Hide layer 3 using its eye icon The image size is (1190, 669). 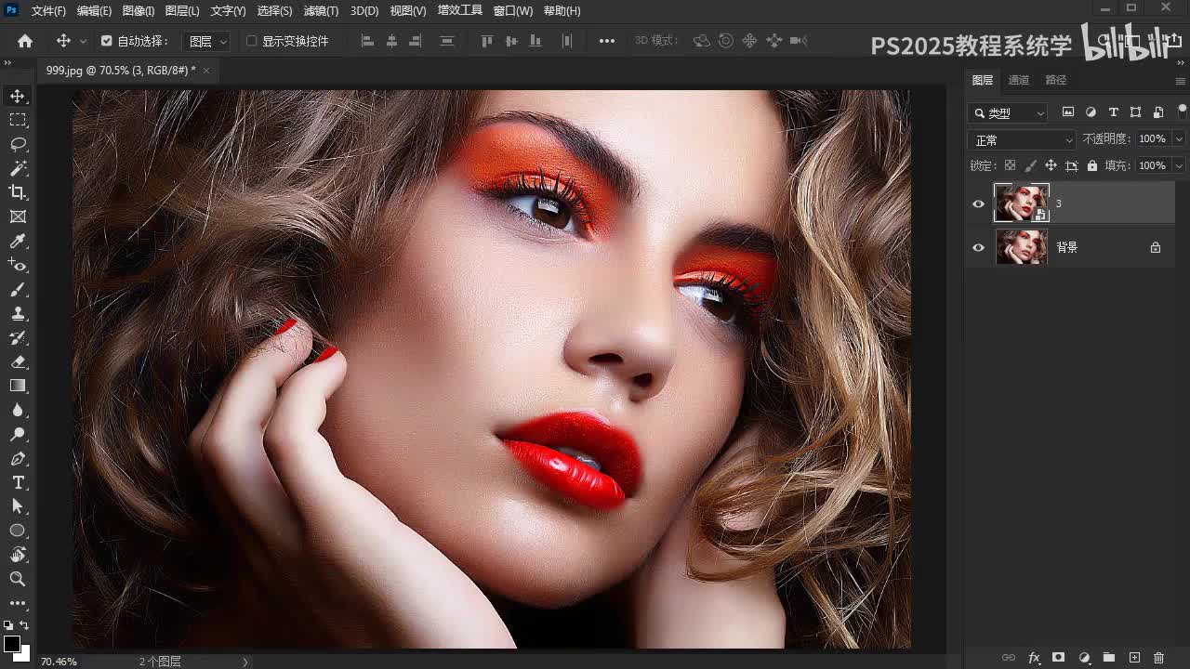tap(978, 204)
